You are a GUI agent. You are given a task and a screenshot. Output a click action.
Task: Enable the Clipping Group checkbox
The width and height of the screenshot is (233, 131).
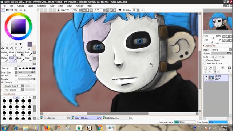(205, 60)
